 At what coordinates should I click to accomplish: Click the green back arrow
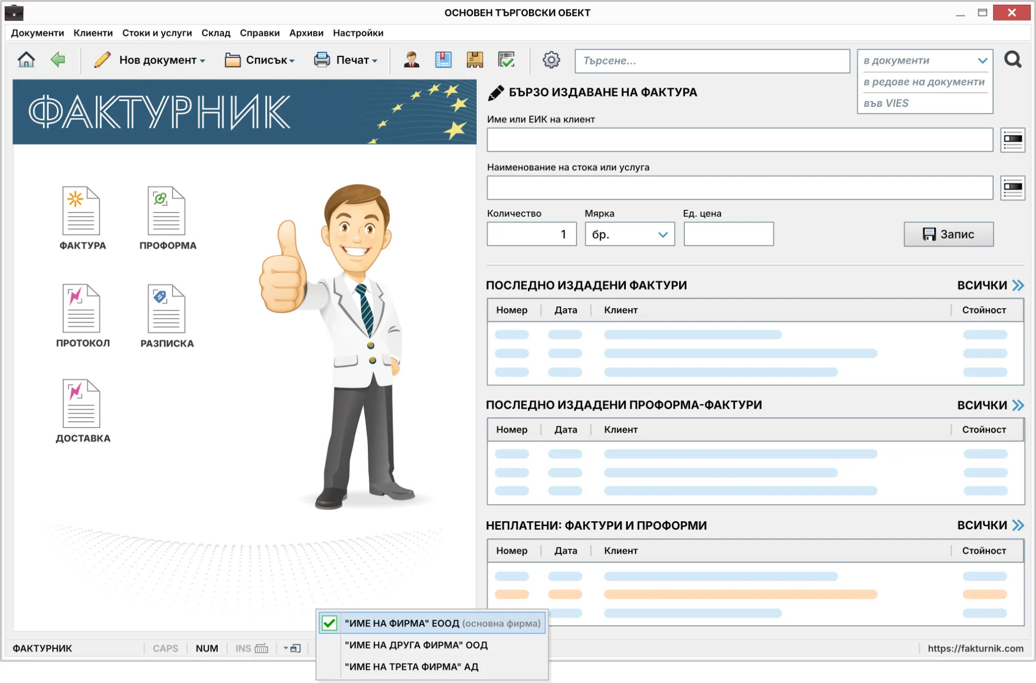[x=58, y=60]
